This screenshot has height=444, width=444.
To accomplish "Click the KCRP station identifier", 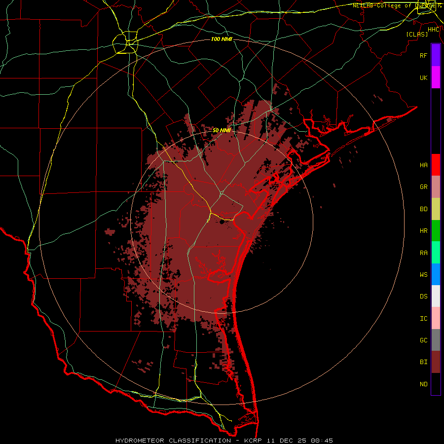I will click(252, 441).
